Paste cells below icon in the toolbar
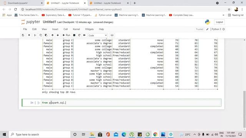The width and height of the screenshot is (246, 138). (46, 35)
